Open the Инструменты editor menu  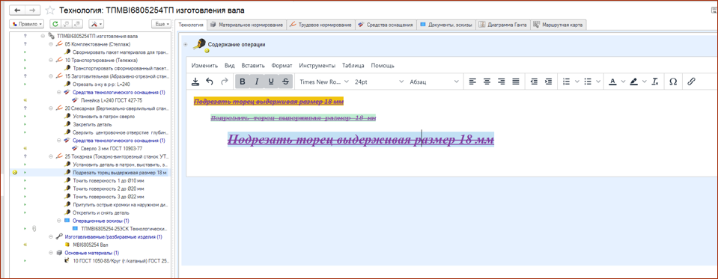pyautogui.click(x=317, y=65)
